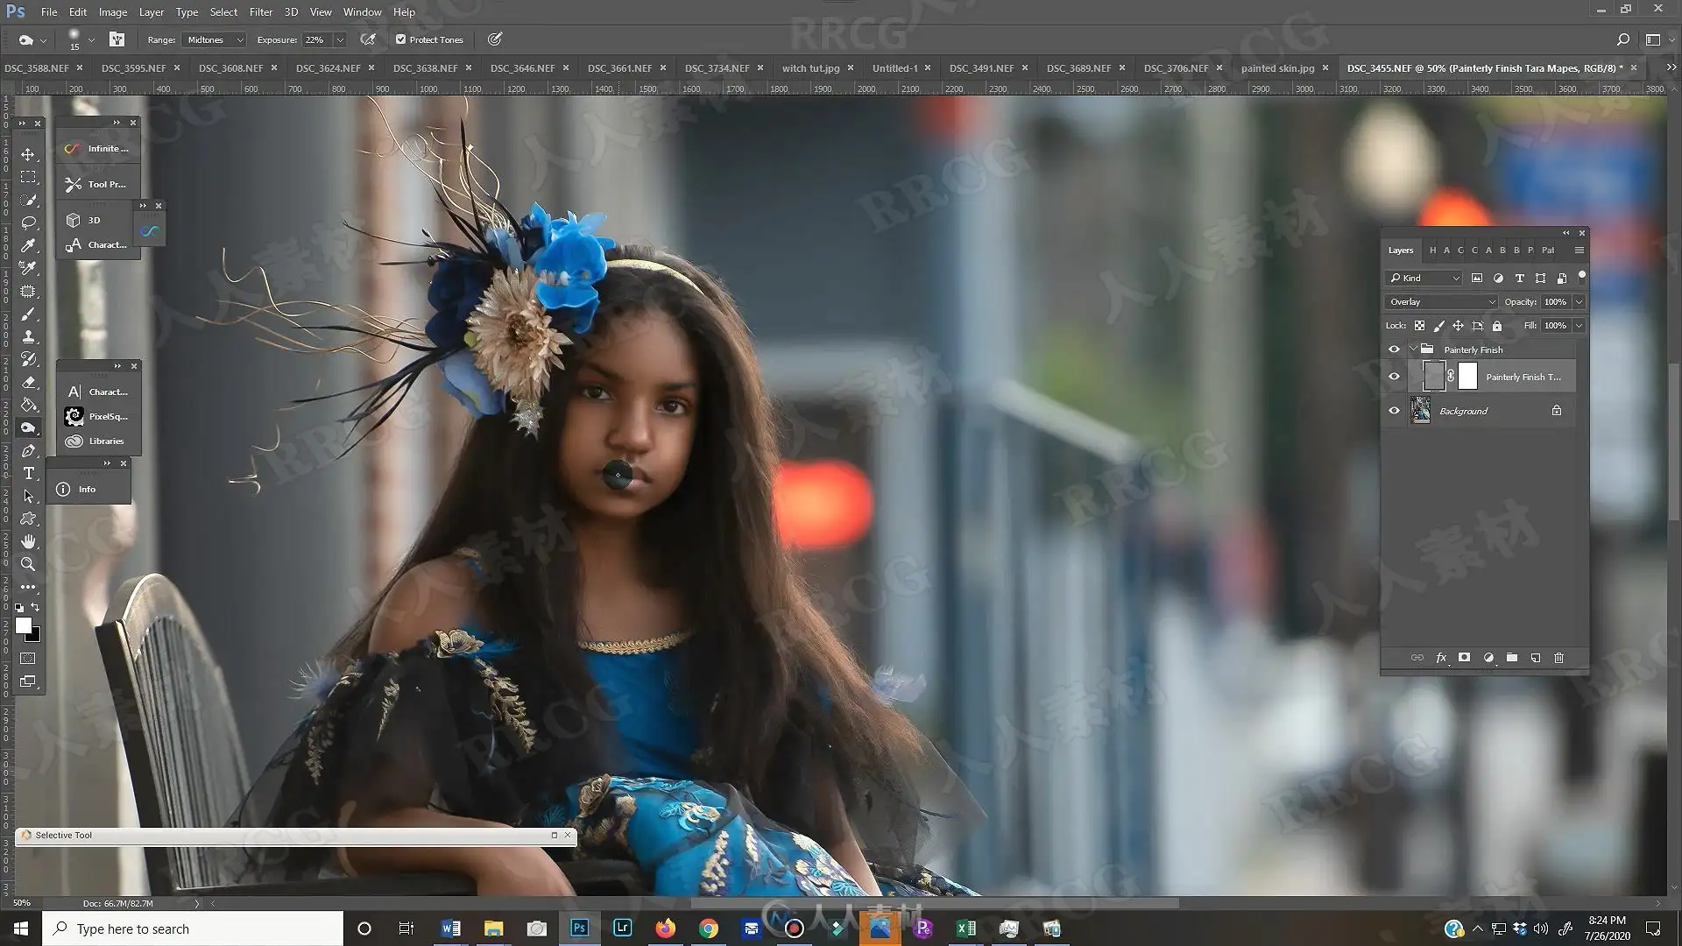
Task: Delete layer with the trash icon
Action: click(x=1558, y=657)
